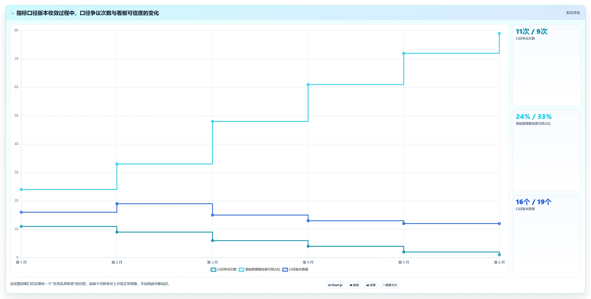Click the 第 5 月 x-axis label
Image resolution: width=591 pixels, height=299 pixels.
pos(404,262)
